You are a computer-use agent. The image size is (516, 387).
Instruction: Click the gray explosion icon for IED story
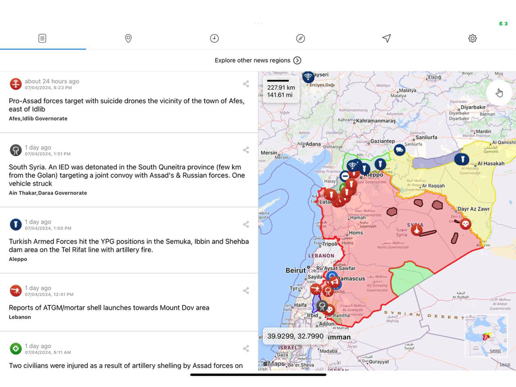click(15, 150)
